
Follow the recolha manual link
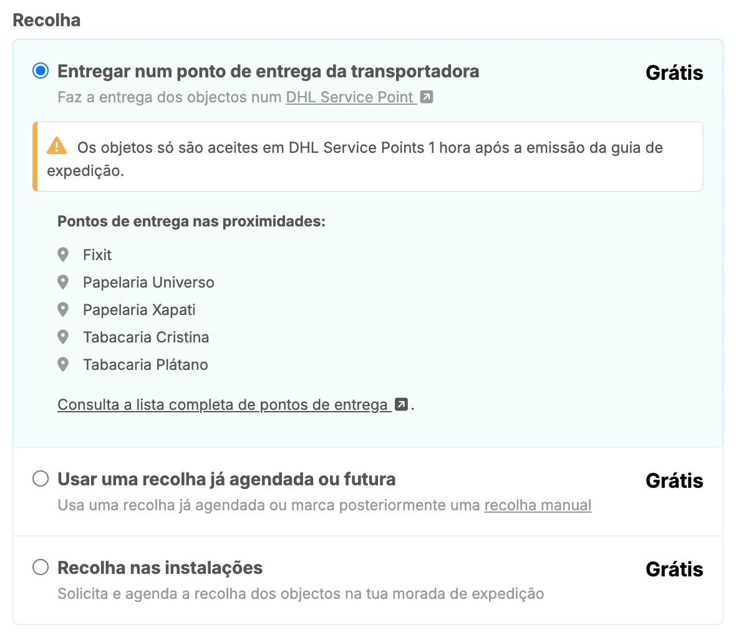pyautogui.click(x=538, y=505)
